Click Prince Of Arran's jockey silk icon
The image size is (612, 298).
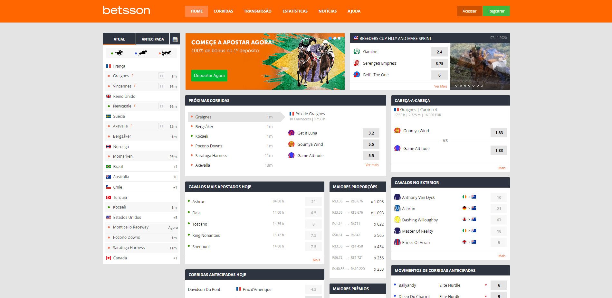(x=397, y=242)
